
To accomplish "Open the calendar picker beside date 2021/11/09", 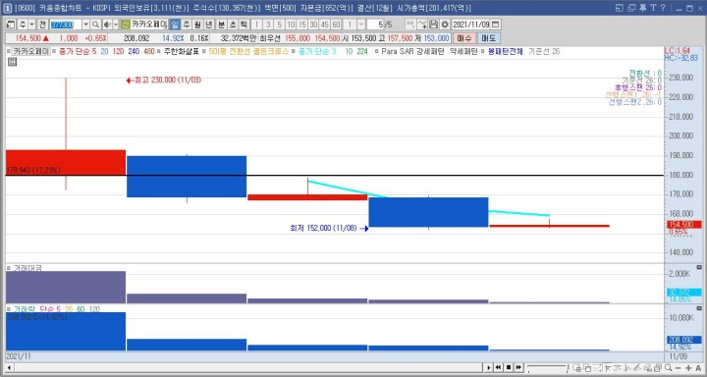I will 495,25.
